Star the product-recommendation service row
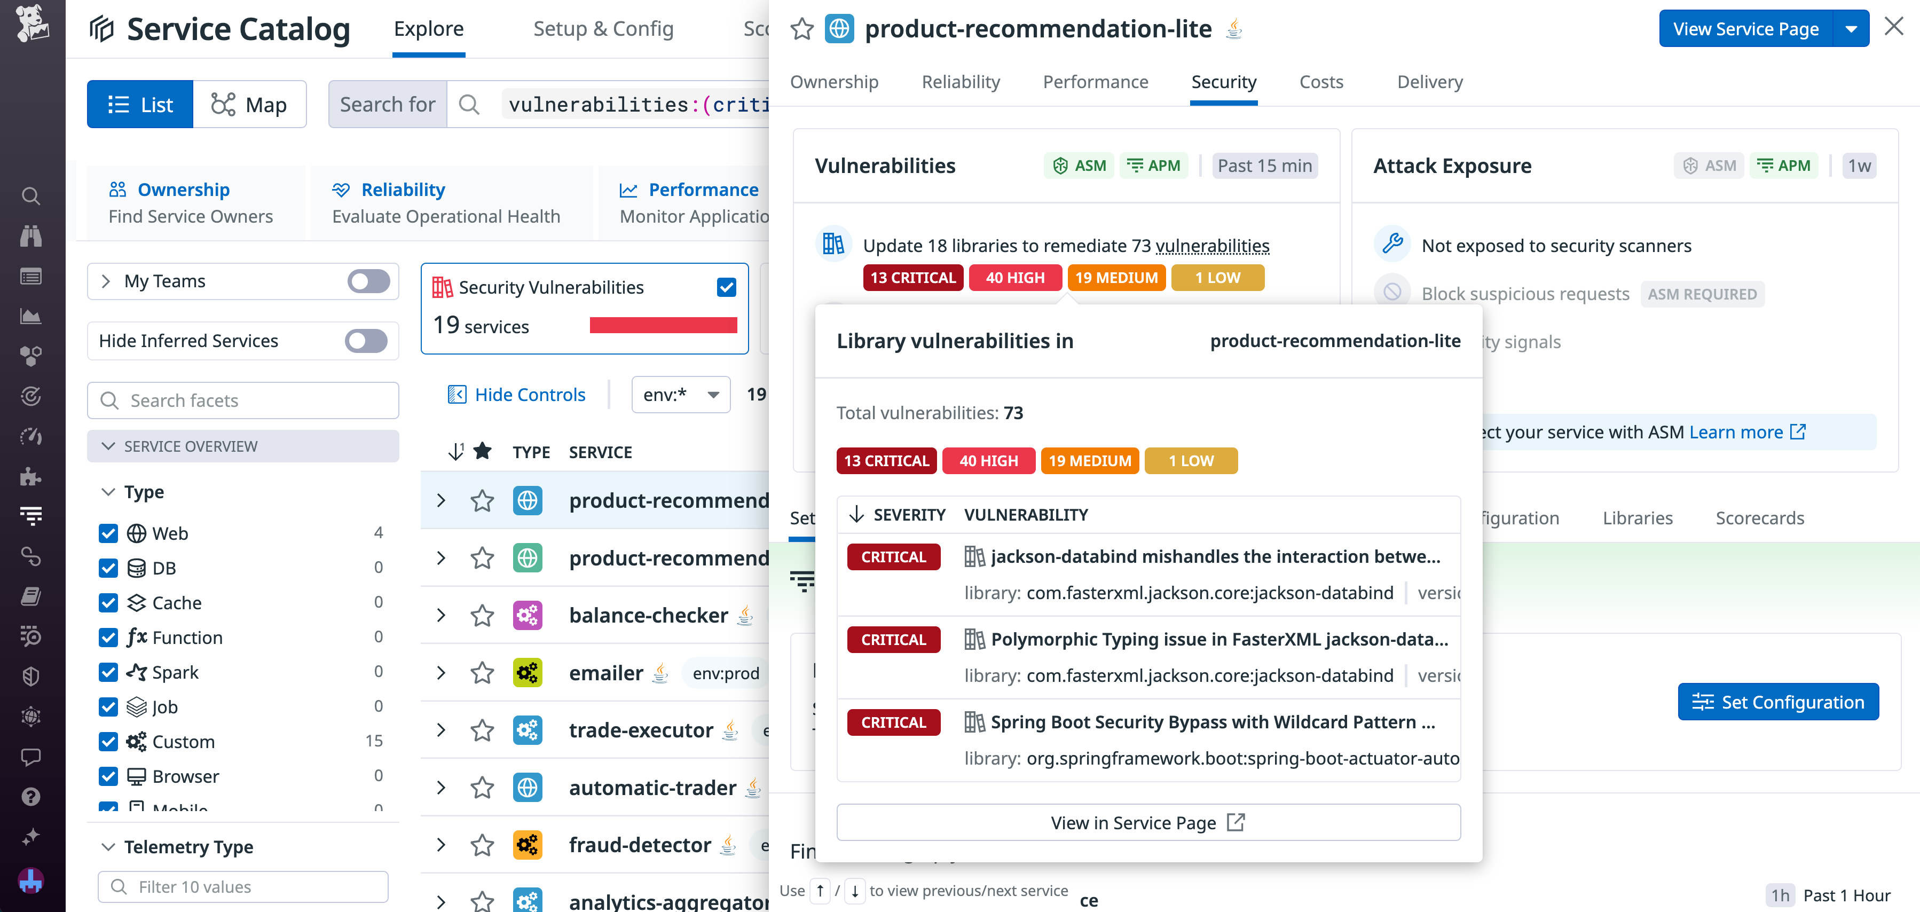Image resolution: width=1920 pixels, height=912 pixels. coord(482,501)
